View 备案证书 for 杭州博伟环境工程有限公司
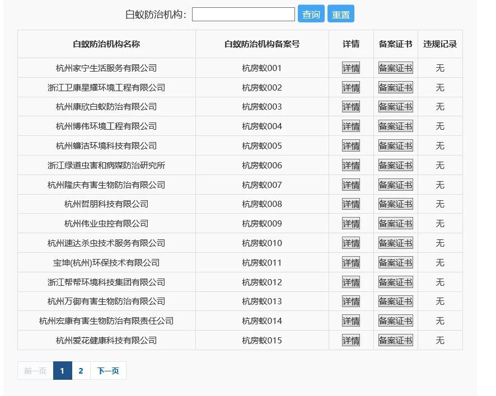This screenshot has height=396, width=496. [x=395, y=126]
